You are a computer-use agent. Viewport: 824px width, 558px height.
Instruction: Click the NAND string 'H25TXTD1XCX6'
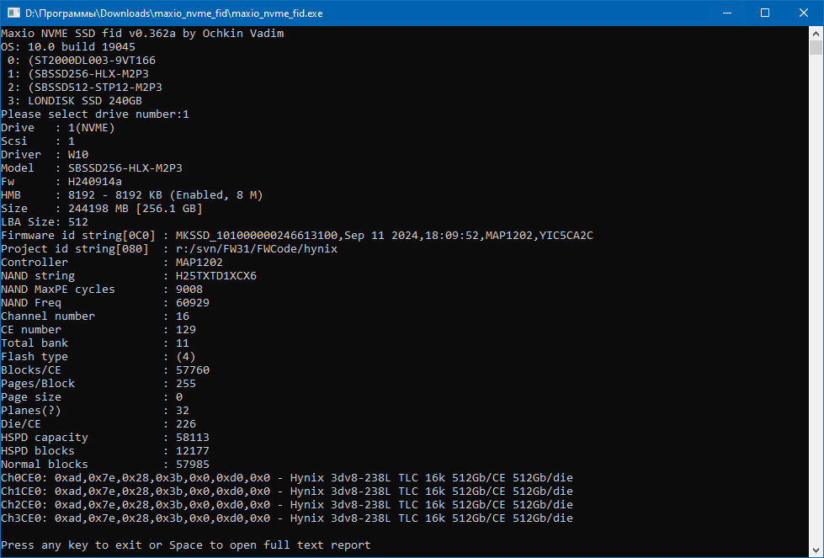[x=216, y=276]
